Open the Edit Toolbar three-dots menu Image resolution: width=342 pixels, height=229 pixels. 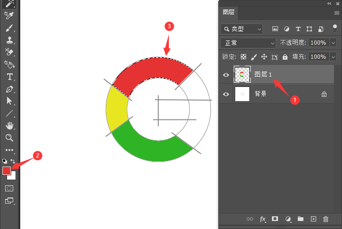[9, 150]
